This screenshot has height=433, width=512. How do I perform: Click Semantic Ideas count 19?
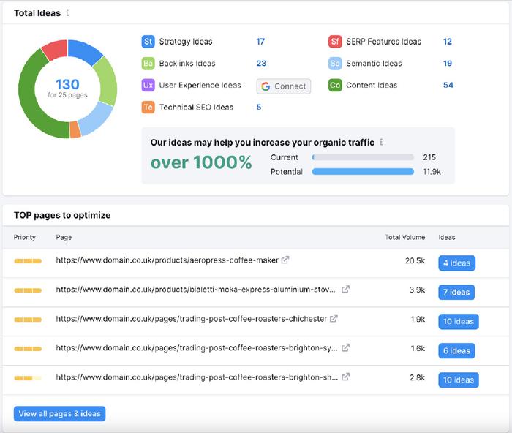[448, 64]
